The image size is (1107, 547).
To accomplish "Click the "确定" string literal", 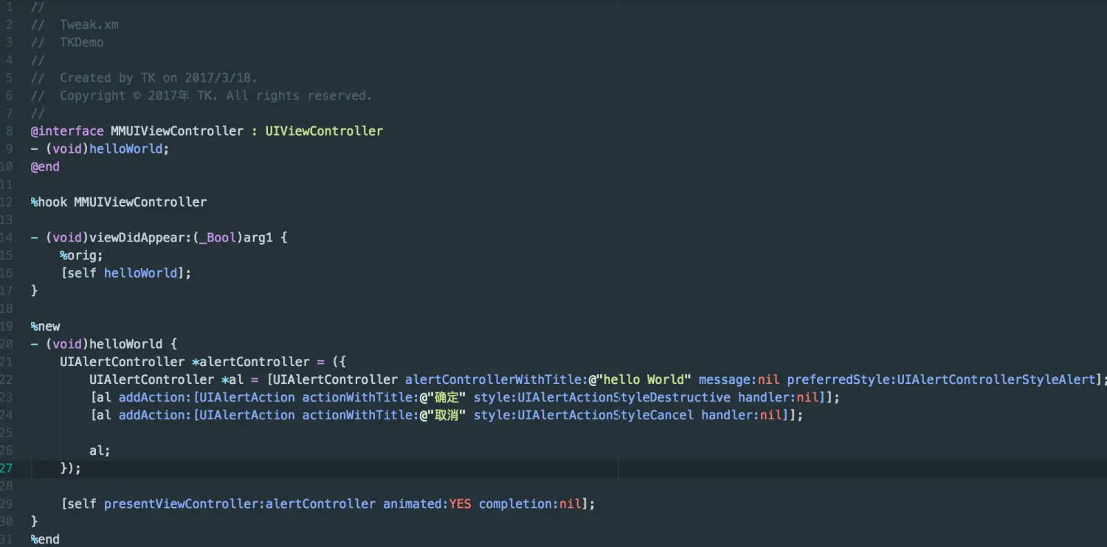I will [443, 396].
